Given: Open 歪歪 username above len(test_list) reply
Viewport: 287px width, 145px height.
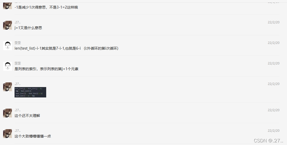Looking at the screenshot, I should (x=18, y=43).
